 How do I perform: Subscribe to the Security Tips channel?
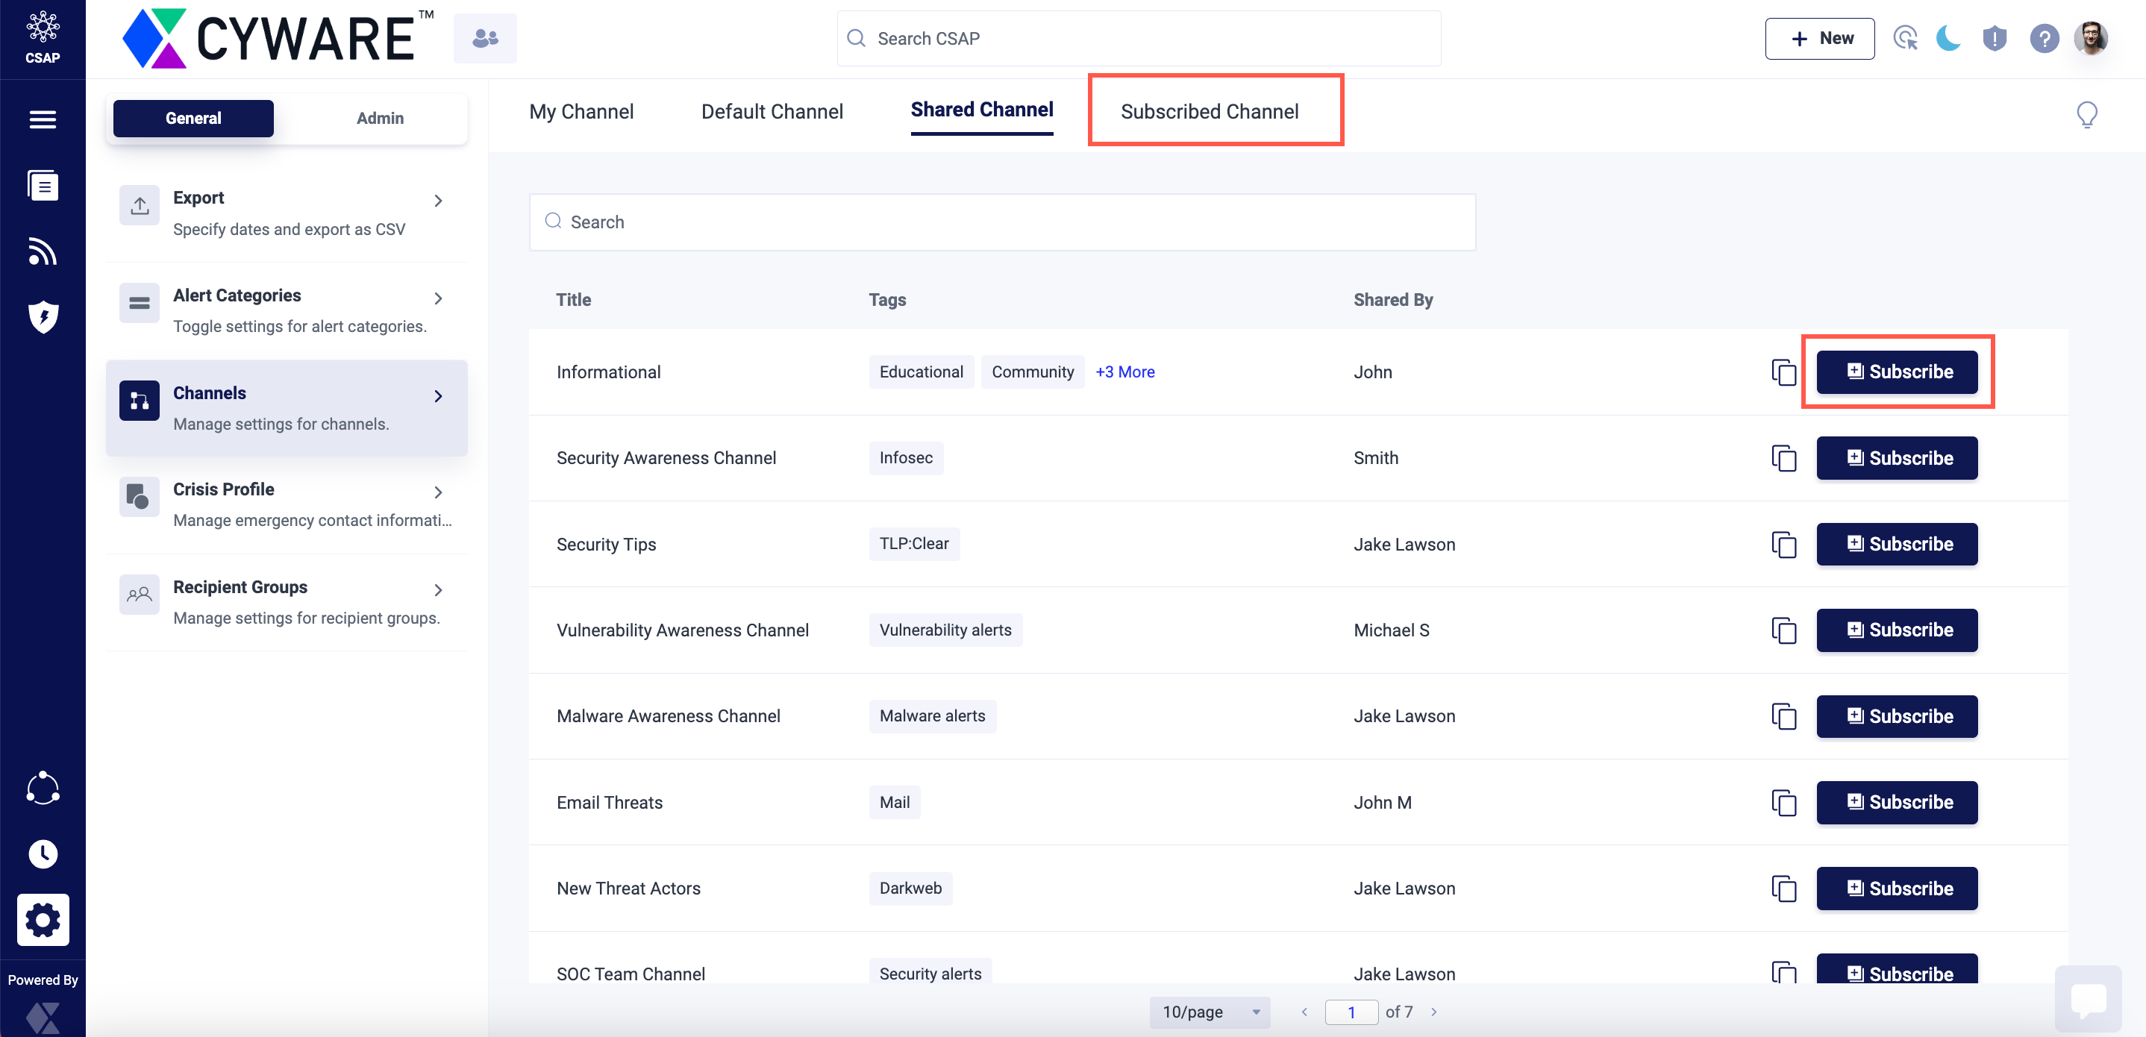[x=1896, y=544]
